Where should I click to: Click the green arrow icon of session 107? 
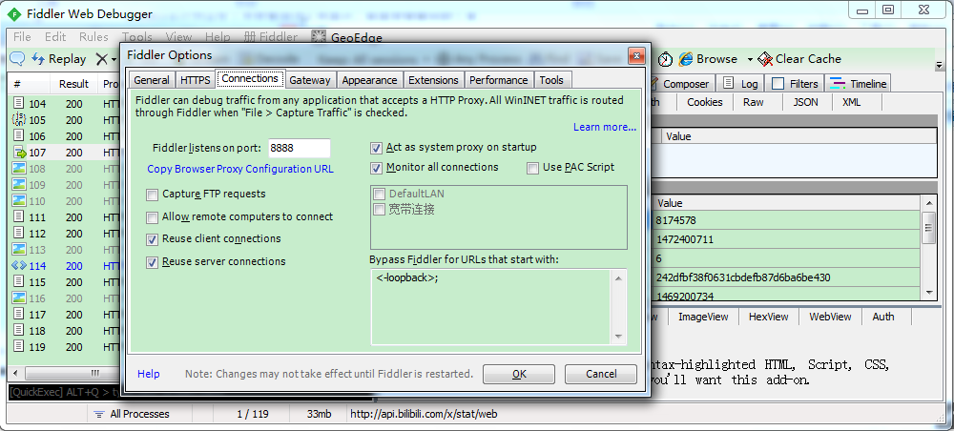point(19,152)
